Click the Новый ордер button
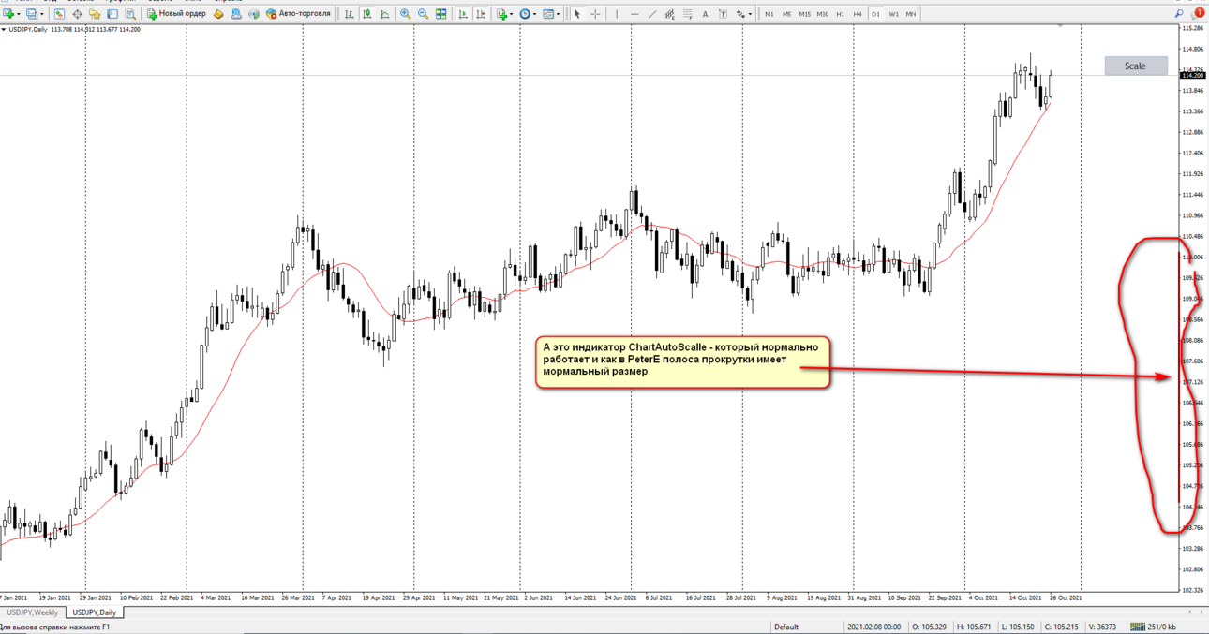The height and width of the screenshot is (634, 1209). point(176,14)
